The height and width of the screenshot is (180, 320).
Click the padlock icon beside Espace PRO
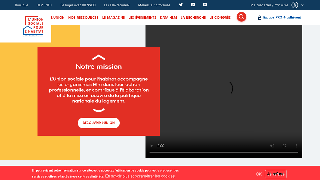tap(260, 17)
